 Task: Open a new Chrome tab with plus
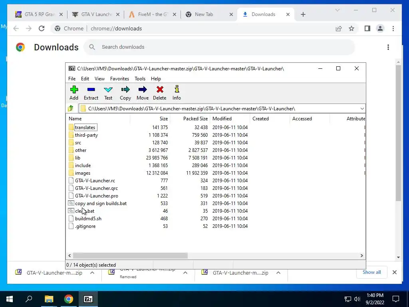click(303, 14)
